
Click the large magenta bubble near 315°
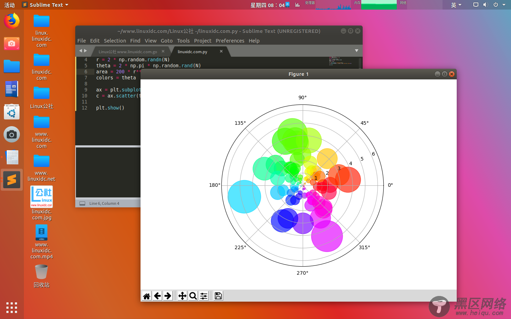pos(327,236)
